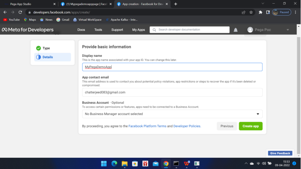This screenshot has width=301, height=169.
Task: Click the Pega Poc profile avatar
Action: coord(250,30)
